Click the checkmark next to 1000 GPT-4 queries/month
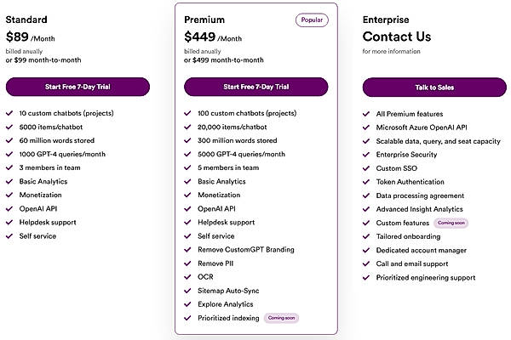Viewport: 511px width, 340px height. [x=9, y=154]
